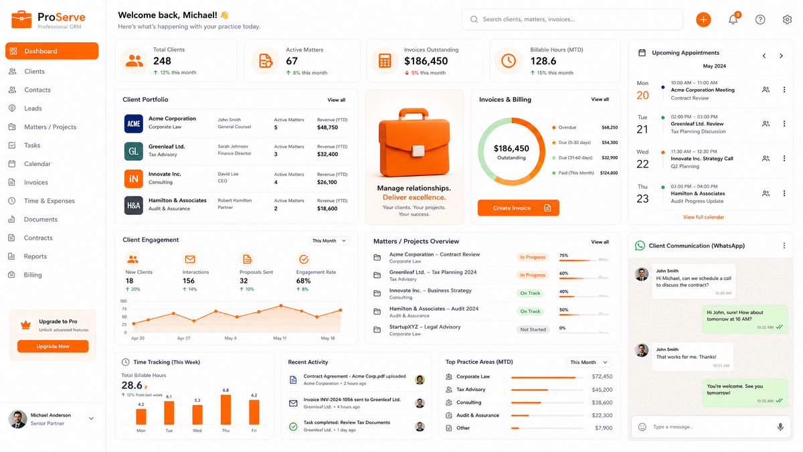Click the emoji icon in message box
This screenshot has width=803, height=452.
tap(642, 427)
